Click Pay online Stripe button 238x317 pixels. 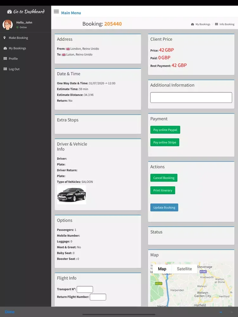coord(165,142)
